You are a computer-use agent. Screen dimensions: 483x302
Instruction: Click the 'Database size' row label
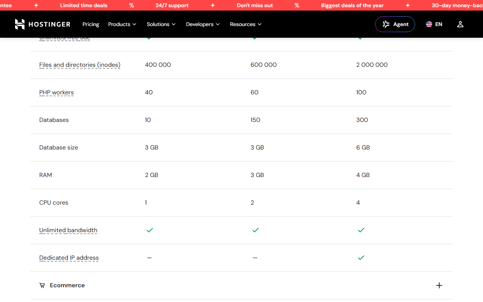58,148
